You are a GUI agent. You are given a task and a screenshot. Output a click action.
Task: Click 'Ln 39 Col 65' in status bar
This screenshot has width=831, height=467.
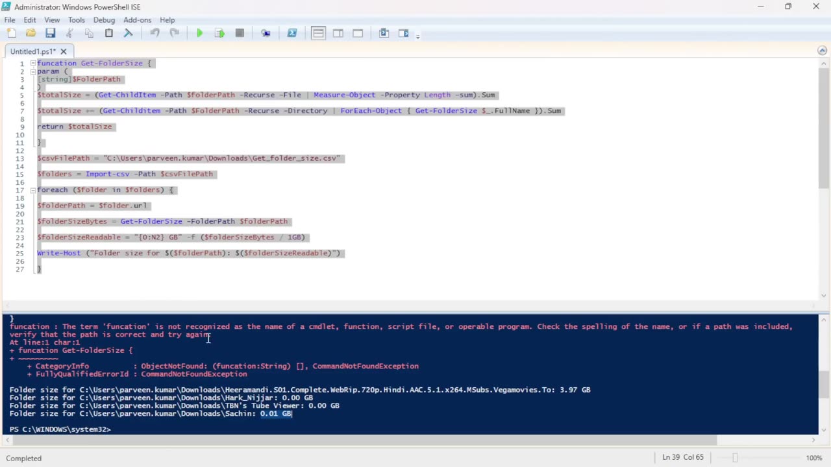point(683,458)
